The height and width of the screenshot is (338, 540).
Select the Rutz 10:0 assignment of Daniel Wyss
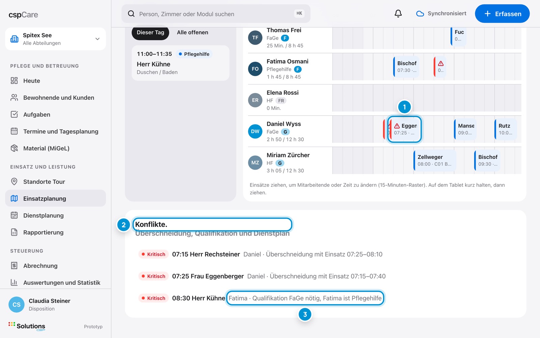click(x=505, y=129)
